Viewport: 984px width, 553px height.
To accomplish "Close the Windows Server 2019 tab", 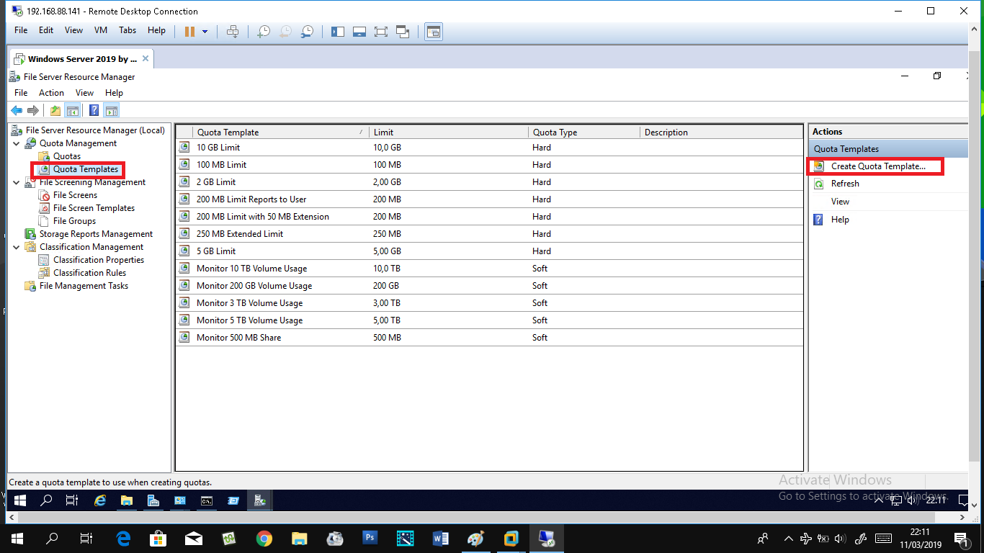I will click(x=146, y=59).
